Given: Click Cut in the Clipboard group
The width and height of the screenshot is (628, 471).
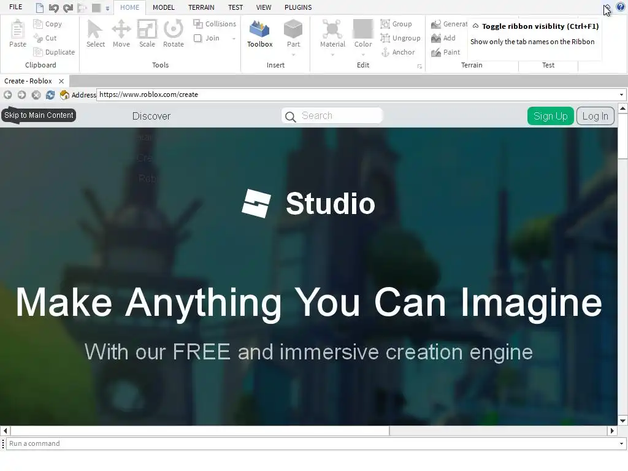Looking at the screenshot, I should tap(45, 38).
